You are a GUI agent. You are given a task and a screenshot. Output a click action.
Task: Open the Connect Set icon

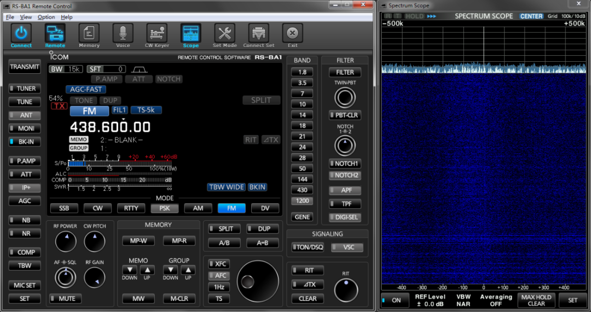coord(258,33)
